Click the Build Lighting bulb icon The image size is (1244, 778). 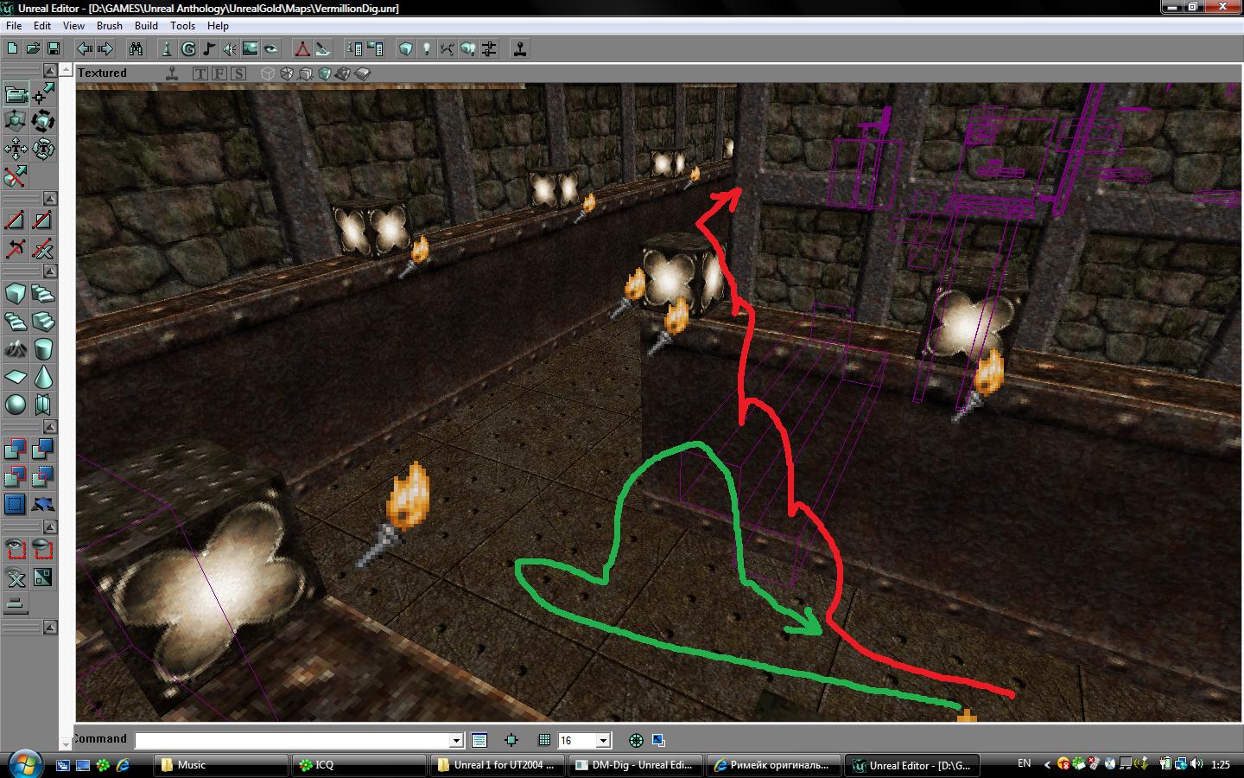tap(427, 49)
